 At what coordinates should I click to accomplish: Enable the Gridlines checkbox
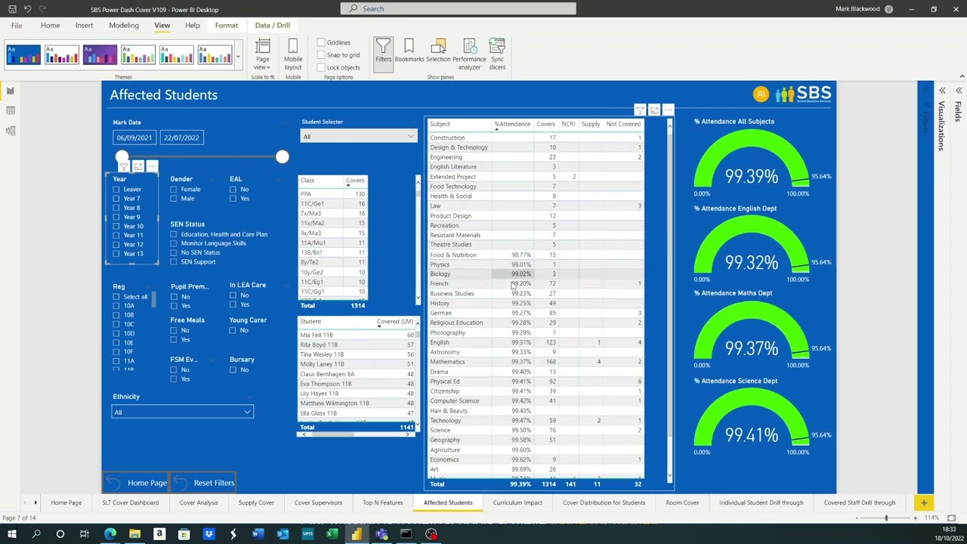coord(321,42)
